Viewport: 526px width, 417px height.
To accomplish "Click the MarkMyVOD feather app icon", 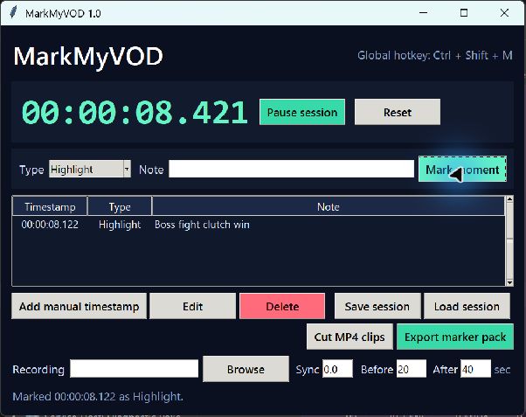I will tap(13, 13).
